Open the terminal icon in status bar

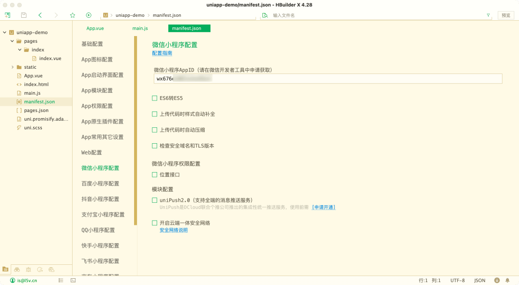73,280
